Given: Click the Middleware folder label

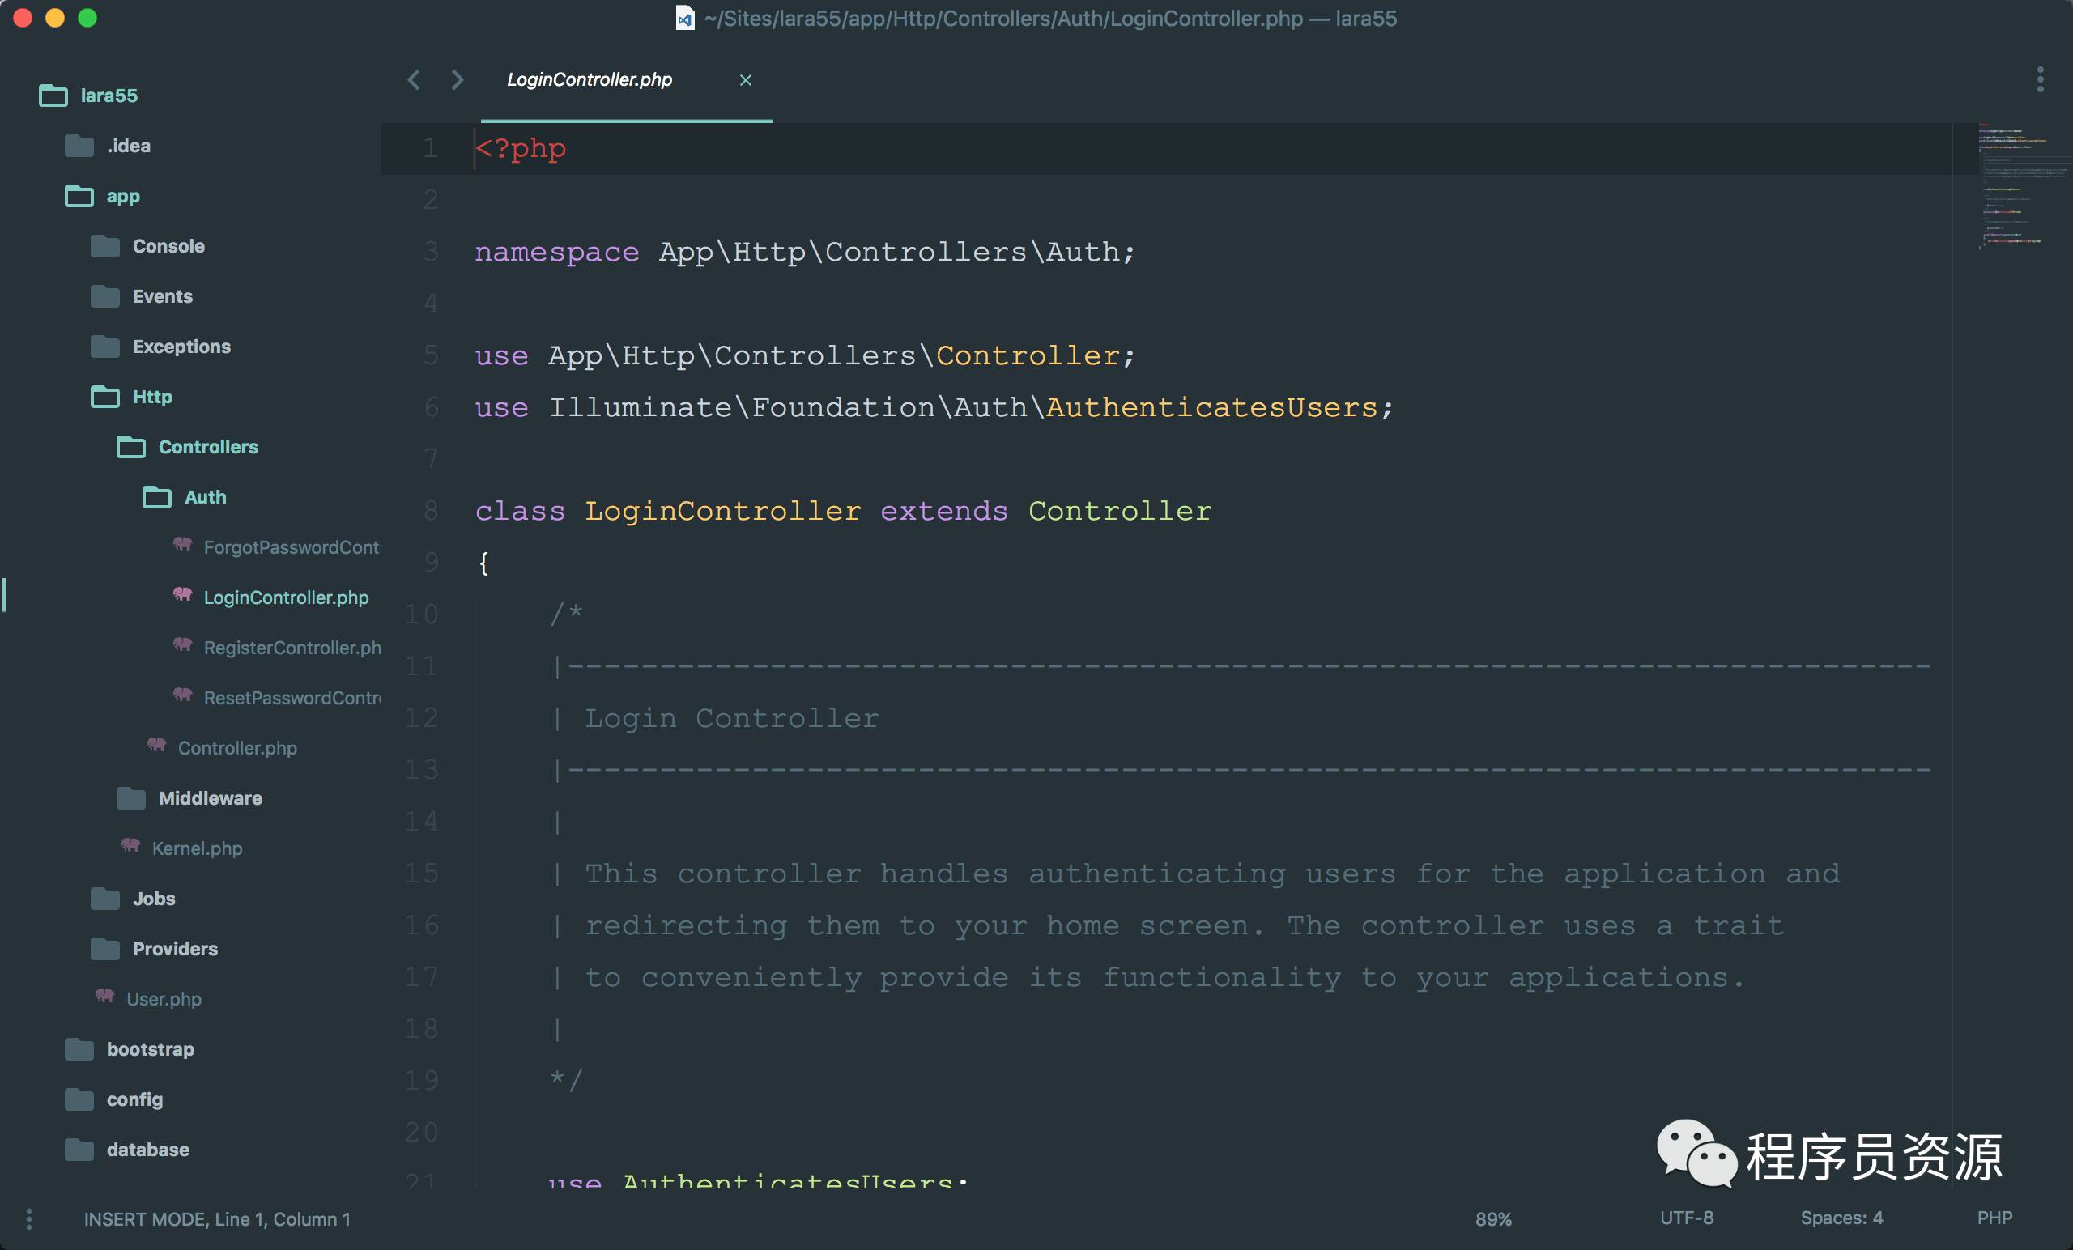Looking at the screenshot, I should pos(211,798).
